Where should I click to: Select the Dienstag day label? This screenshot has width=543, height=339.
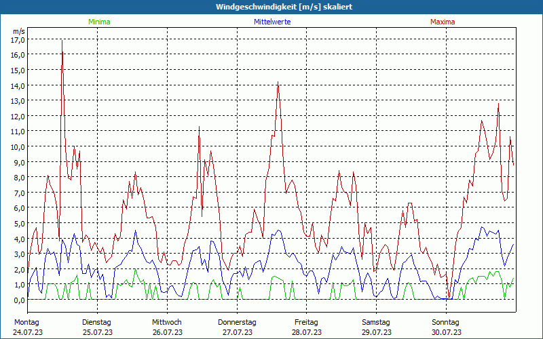pos(97,322)
